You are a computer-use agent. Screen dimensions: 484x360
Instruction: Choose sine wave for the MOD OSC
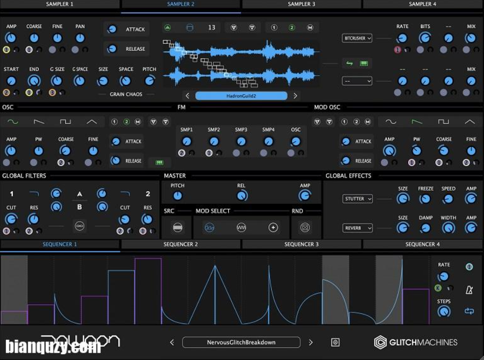tap(391, 122)
